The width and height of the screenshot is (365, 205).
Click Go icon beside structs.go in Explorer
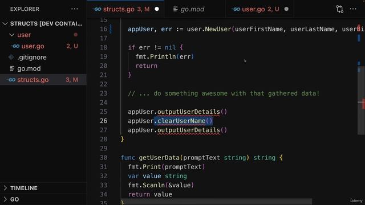(x=11, y=80)
